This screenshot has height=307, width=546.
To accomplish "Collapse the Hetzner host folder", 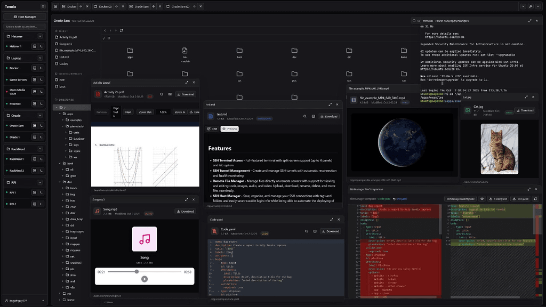I will pos(40,36).
